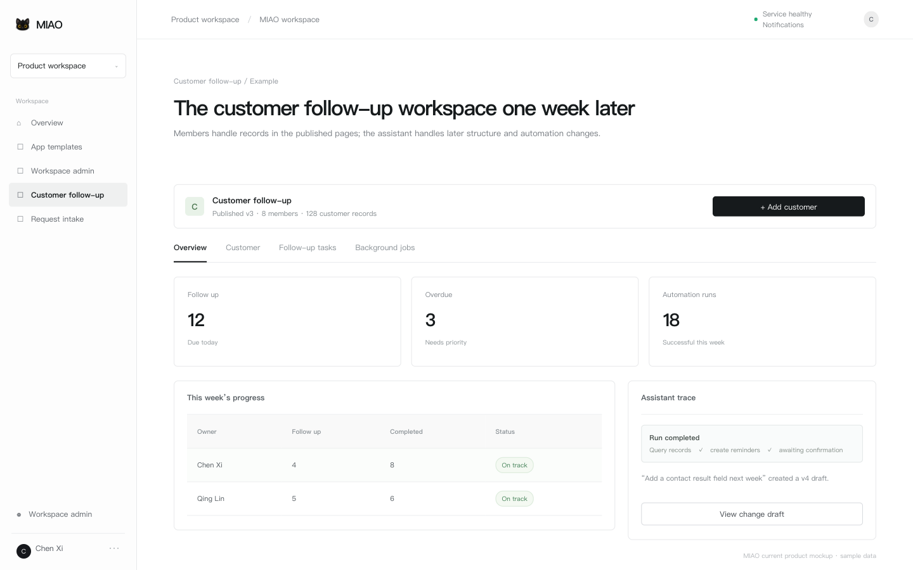Switch to the Customer tab

point(243,248)
